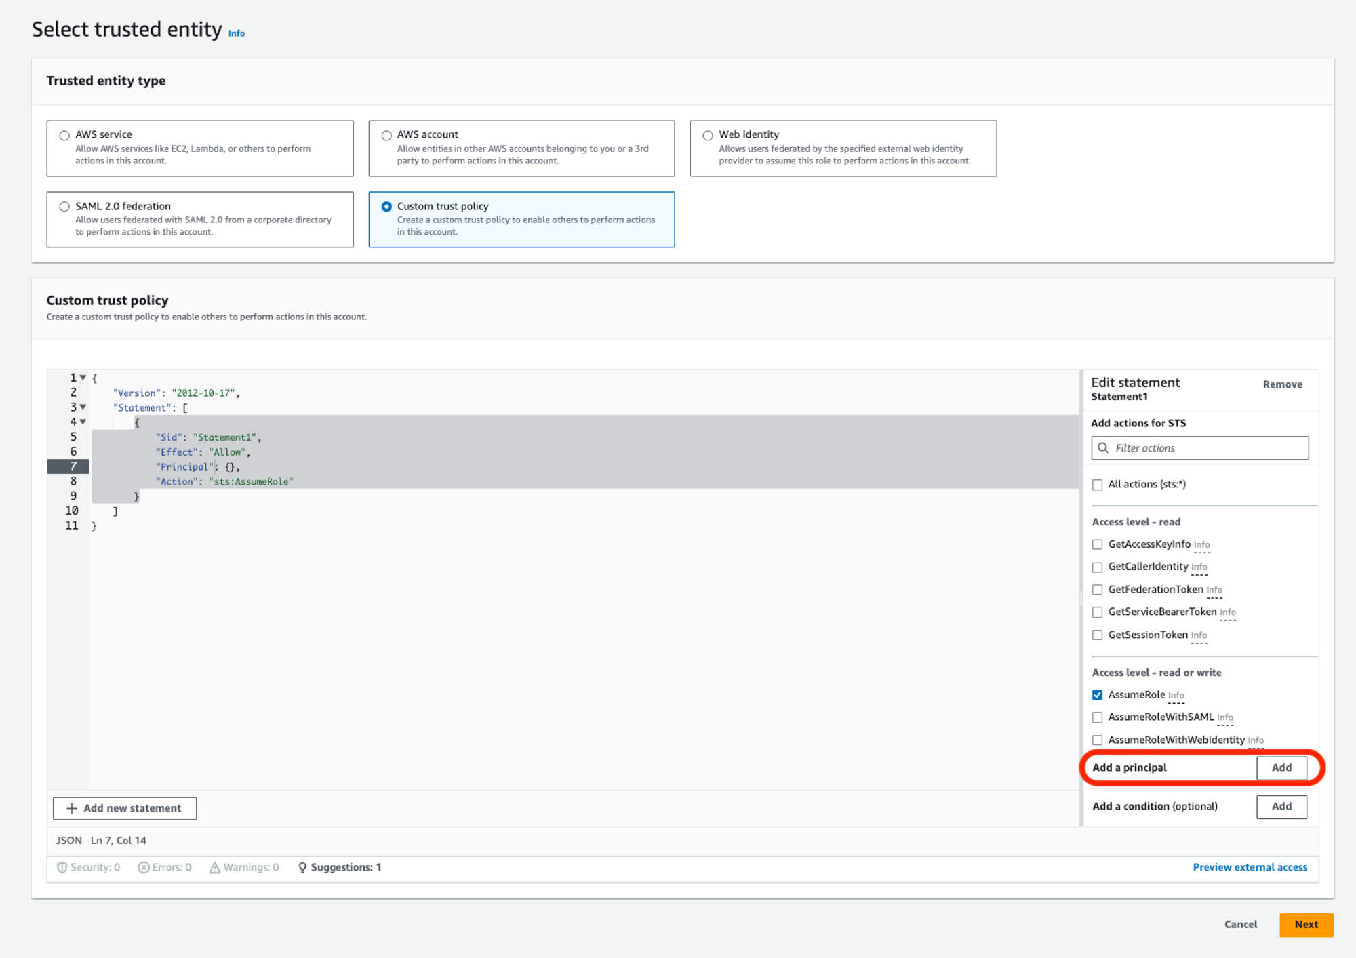Show Suggestions: 1 lightbulb indicator
The image size is (1356, 958).
pos(340,867)
